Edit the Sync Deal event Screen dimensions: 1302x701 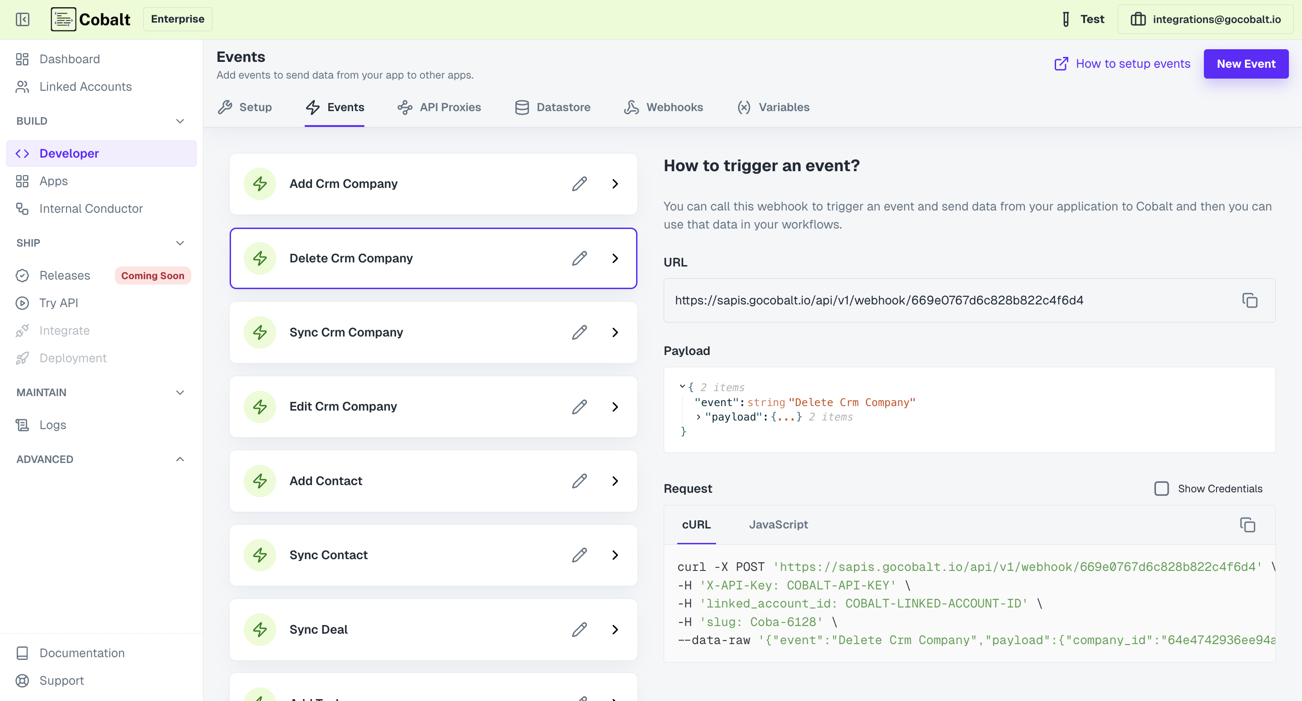(x=579, y=629)
